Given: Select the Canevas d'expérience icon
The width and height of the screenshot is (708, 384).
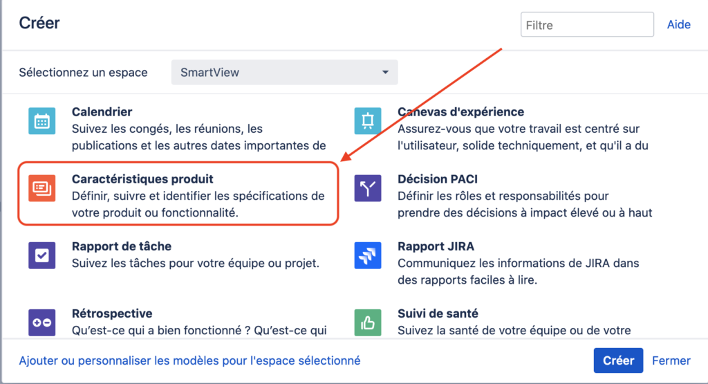Looking at the screenshot, I should [x=368, y=121].
